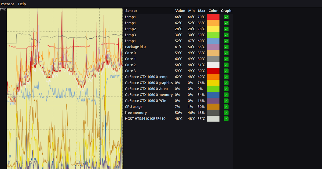The height and width of the screenshot is (169, 322).
Task: Open the Help menu
Action: 22,4
